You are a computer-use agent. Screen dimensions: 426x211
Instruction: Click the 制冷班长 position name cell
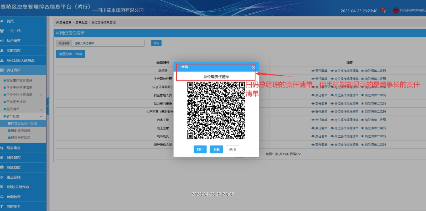point(163,137)
